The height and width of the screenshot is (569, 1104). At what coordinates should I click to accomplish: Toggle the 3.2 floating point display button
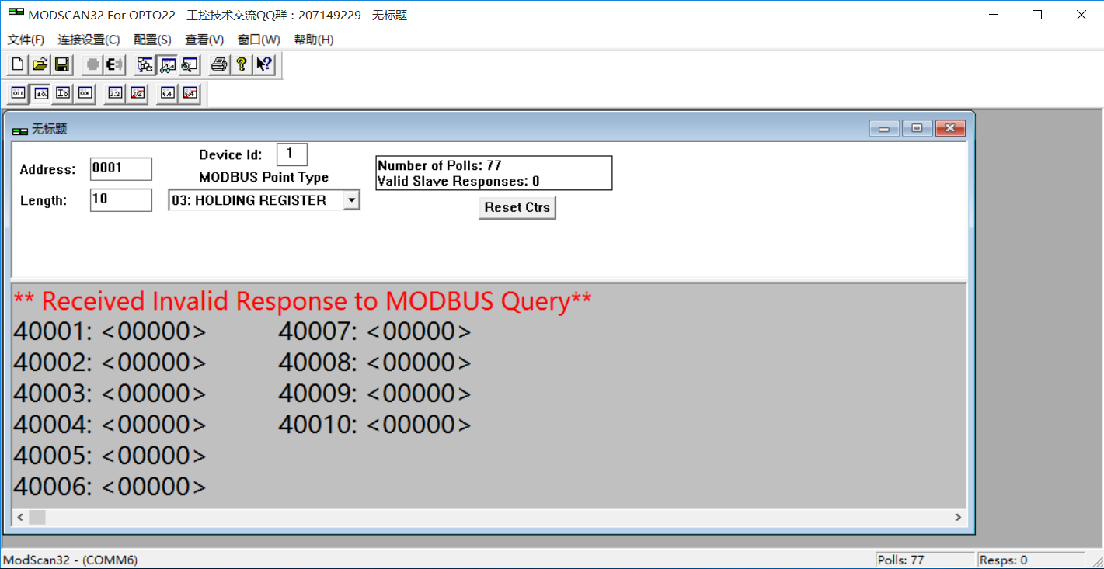[115, 93]
